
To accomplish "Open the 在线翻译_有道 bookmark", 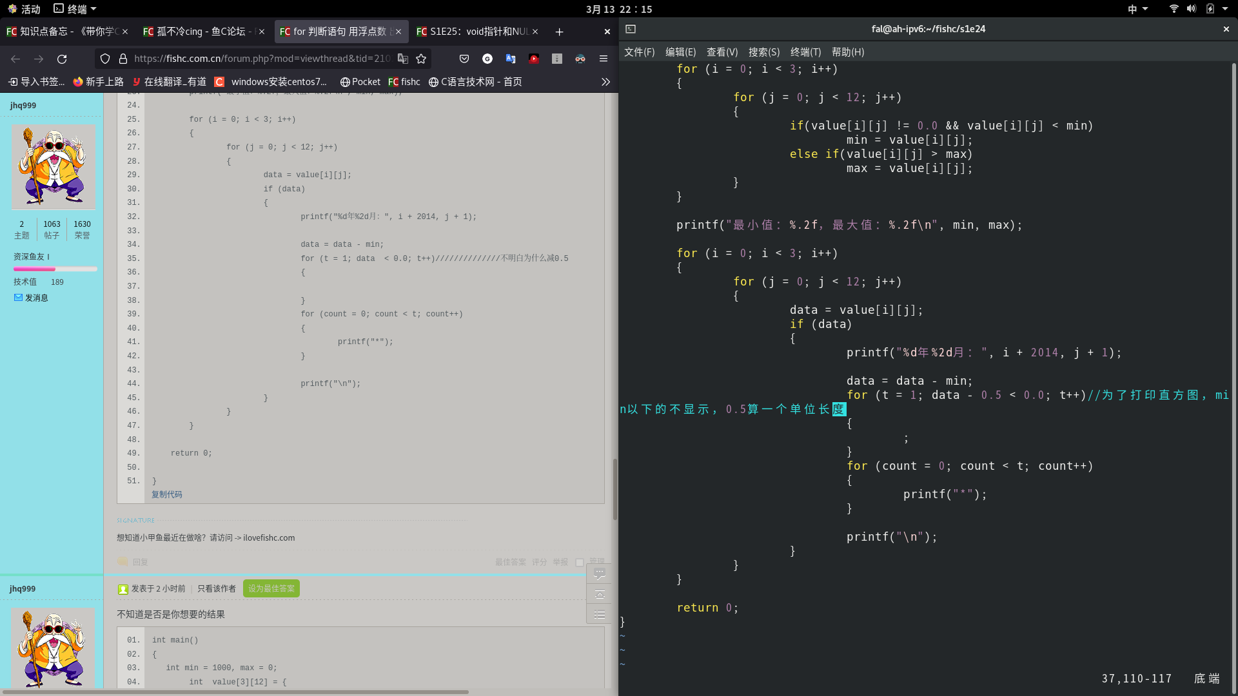I will [169, 82].
